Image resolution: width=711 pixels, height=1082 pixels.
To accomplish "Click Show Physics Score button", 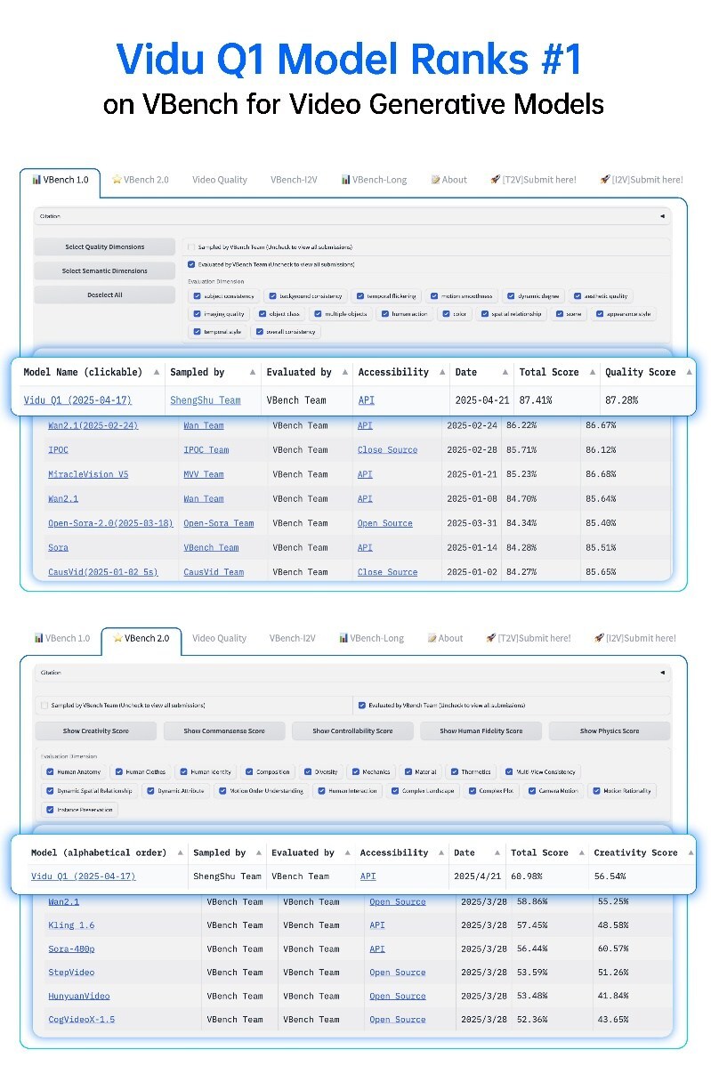I will pyautogui.click(x=609, y=731).
